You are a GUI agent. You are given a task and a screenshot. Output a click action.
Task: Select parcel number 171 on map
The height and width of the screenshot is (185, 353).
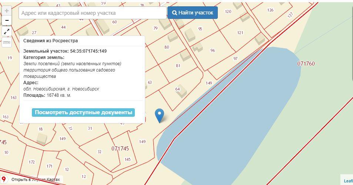(49, 166)
